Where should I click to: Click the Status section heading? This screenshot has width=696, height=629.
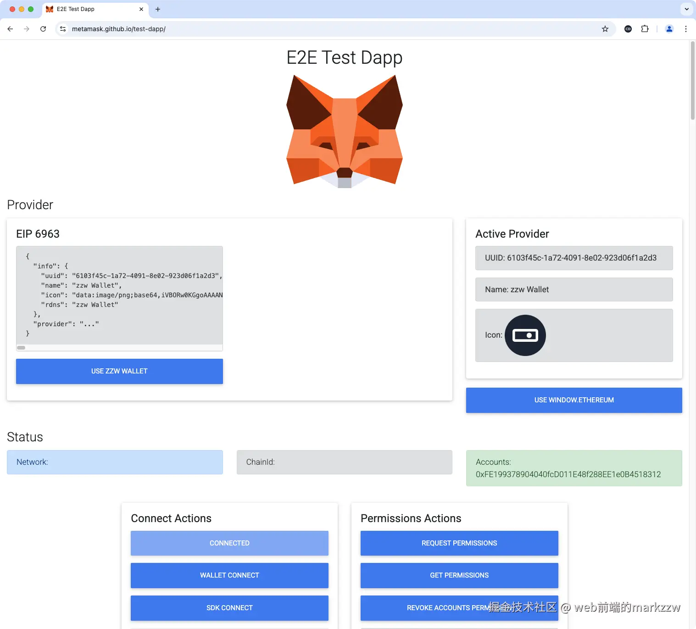click(x=25, y=437)
